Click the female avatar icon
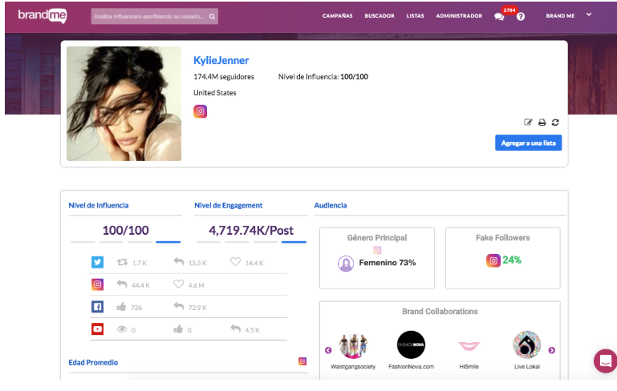Viewport: 617px width, 391px height. coord(346,264)
